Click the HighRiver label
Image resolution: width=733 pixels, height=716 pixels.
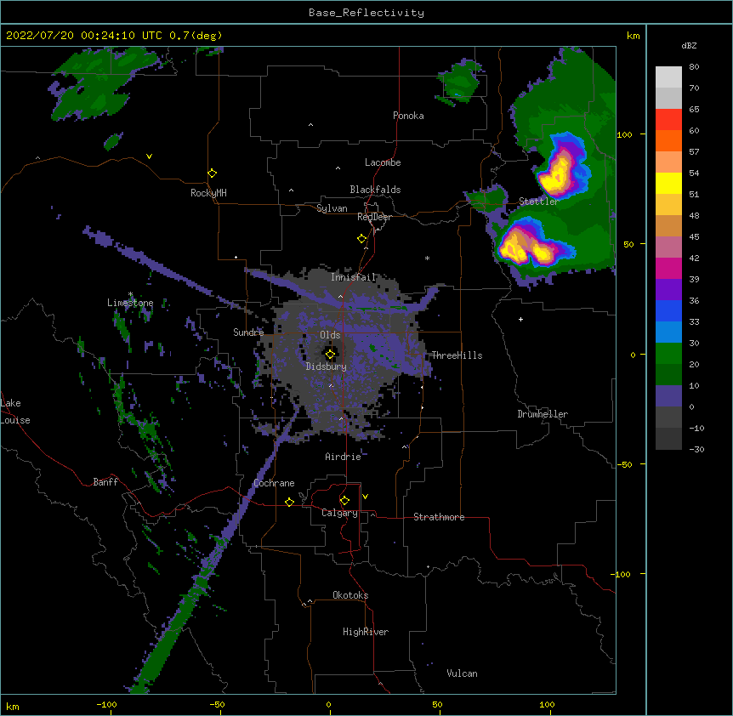click(x=366, y=632)
